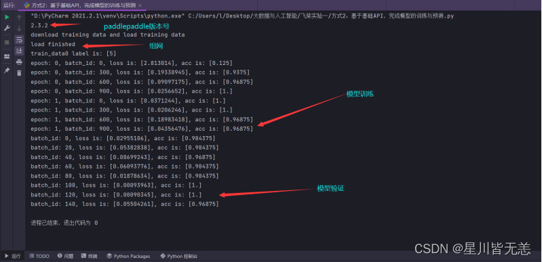Print the console output
This screenshot has height=262, width=542.
tap(19, 62)
